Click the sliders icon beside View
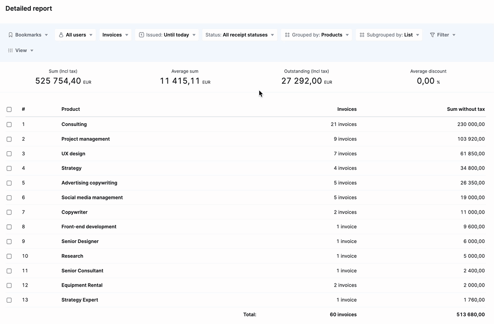 point(10,50)
